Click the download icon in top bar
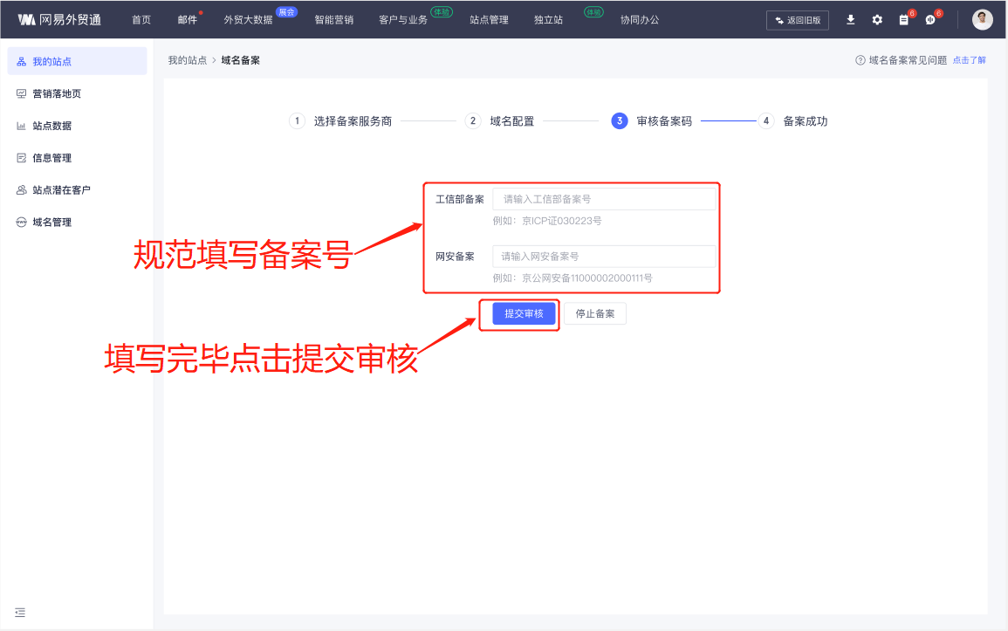This screenshot has width=1008, height=631. [x=851, y=19]
